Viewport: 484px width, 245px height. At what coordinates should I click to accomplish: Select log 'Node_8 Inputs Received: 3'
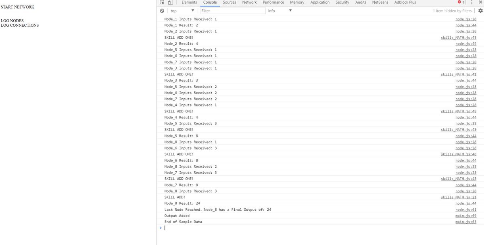(x=190, y=191)
